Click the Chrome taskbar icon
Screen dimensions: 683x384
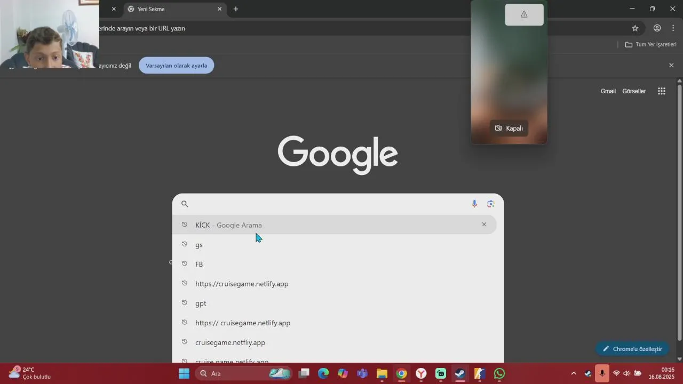pyautogui.click(x=401, y=373)
